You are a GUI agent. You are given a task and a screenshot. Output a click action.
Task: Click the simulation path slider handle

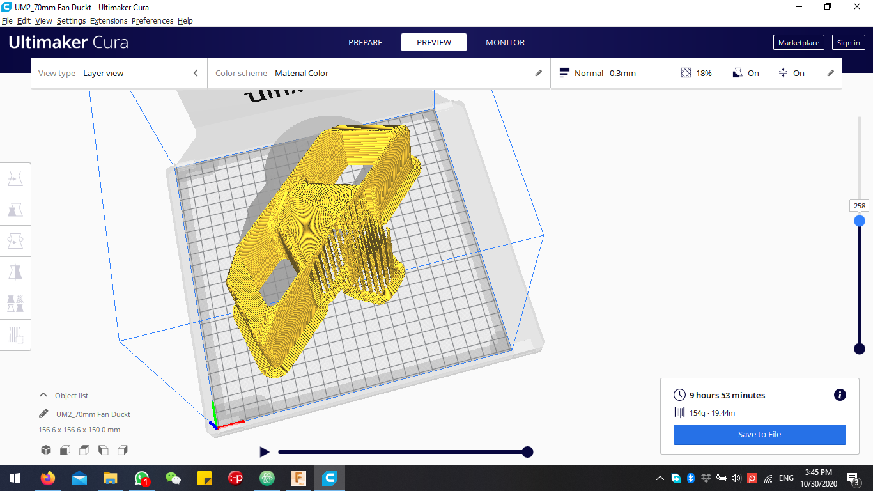pyautogui.click(x=527, y=452)
